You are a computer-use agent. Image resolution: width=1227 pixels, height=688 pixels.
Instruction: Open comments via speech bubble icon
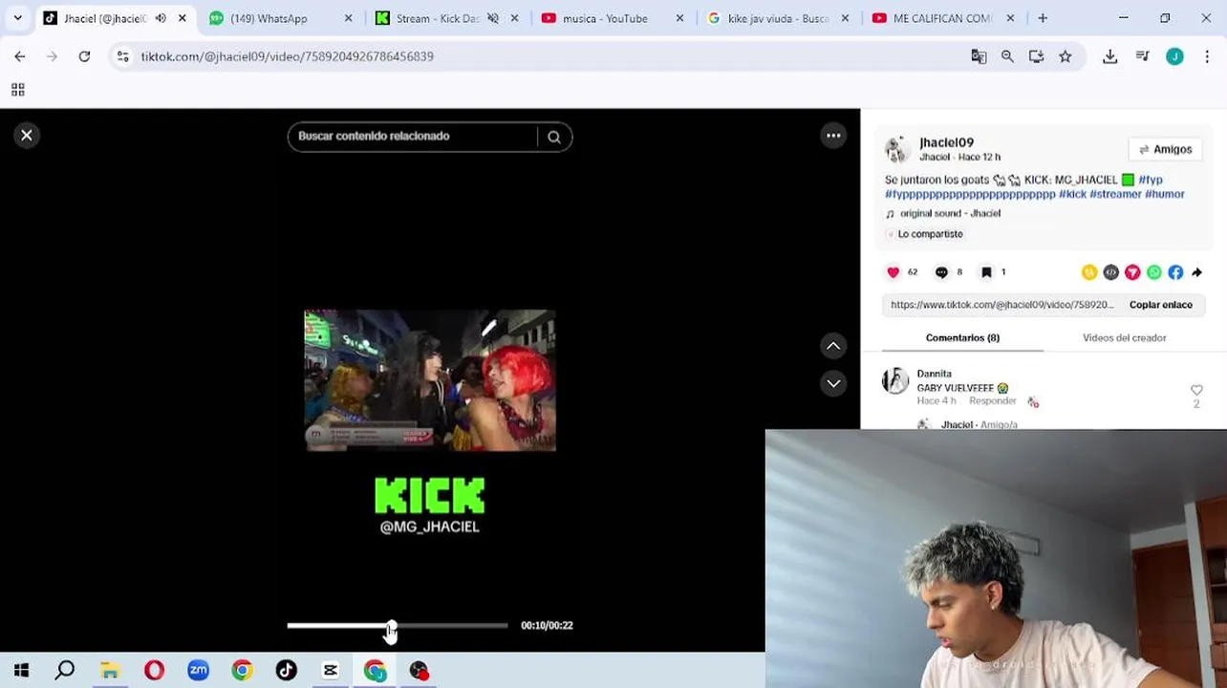coord(941,272)
